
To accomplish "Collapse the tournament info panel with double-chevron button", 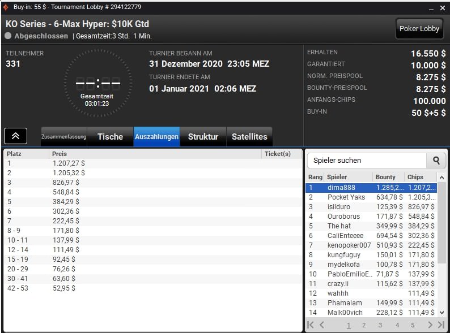I will coord(15,136).
